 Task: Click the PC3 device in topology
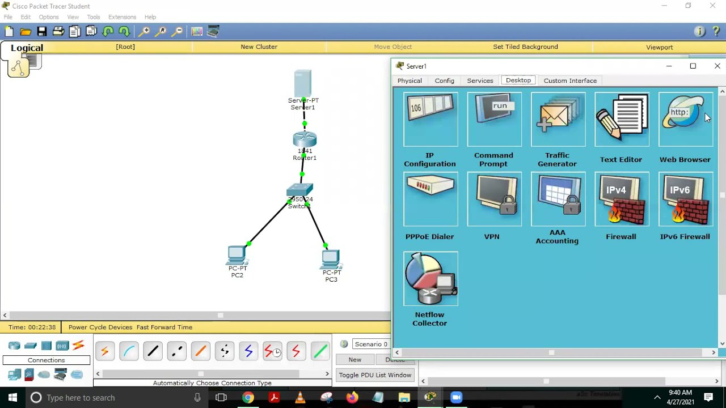[x=331, y=259]
